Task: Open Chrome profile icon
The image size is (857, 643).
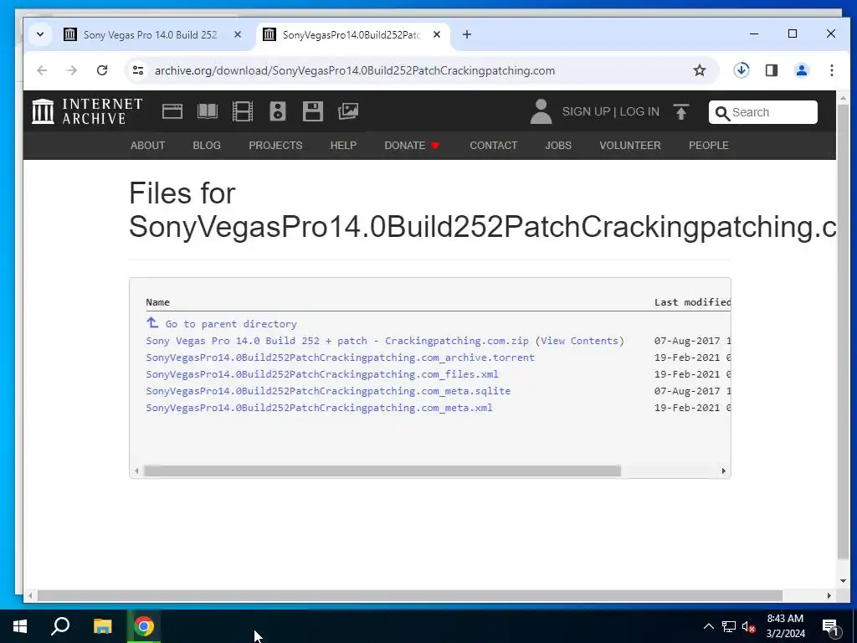Action: [801, 70]
